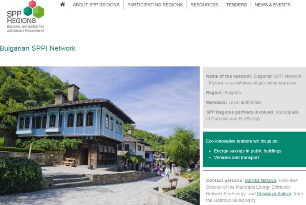Select the Resources menu item

pyautogui.click(x=204, y=4)
